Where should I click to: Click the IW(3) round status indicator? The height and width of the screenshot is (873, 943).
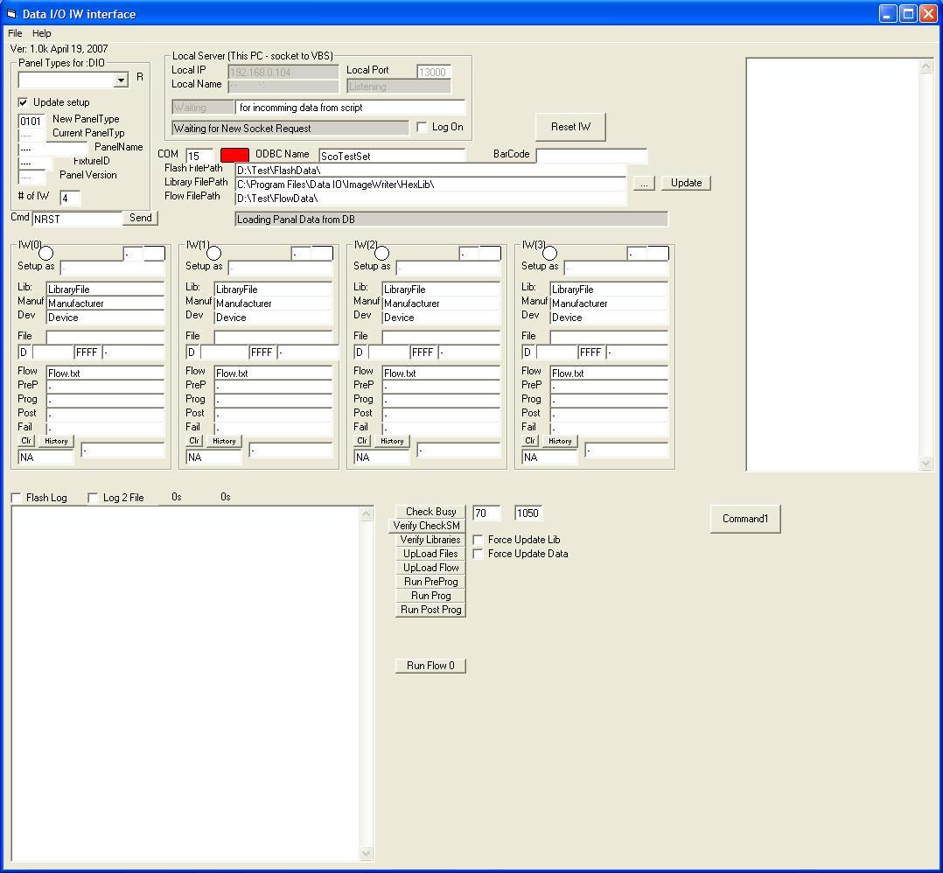[x=549, y=254]
